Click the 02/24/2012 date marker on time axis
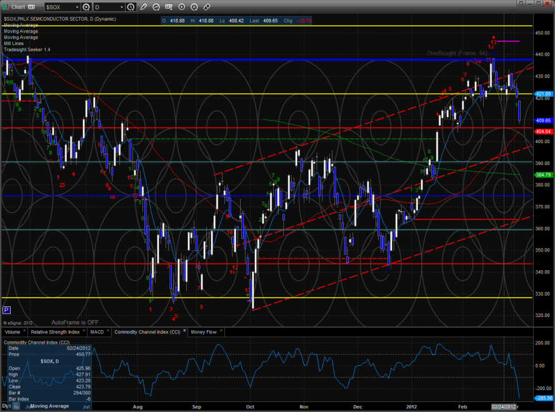The width and height of the screenshot is (555, 412). (504, 406)
